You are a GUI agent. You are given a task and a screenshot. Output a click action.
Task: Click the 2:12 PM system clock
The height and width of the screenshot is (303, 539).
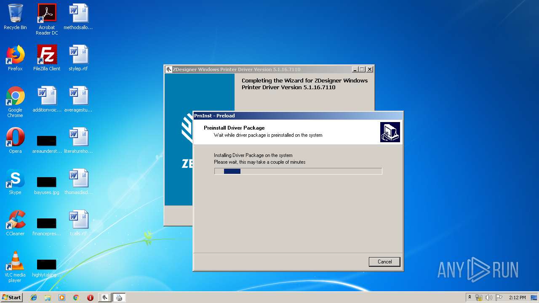(517, 298)
